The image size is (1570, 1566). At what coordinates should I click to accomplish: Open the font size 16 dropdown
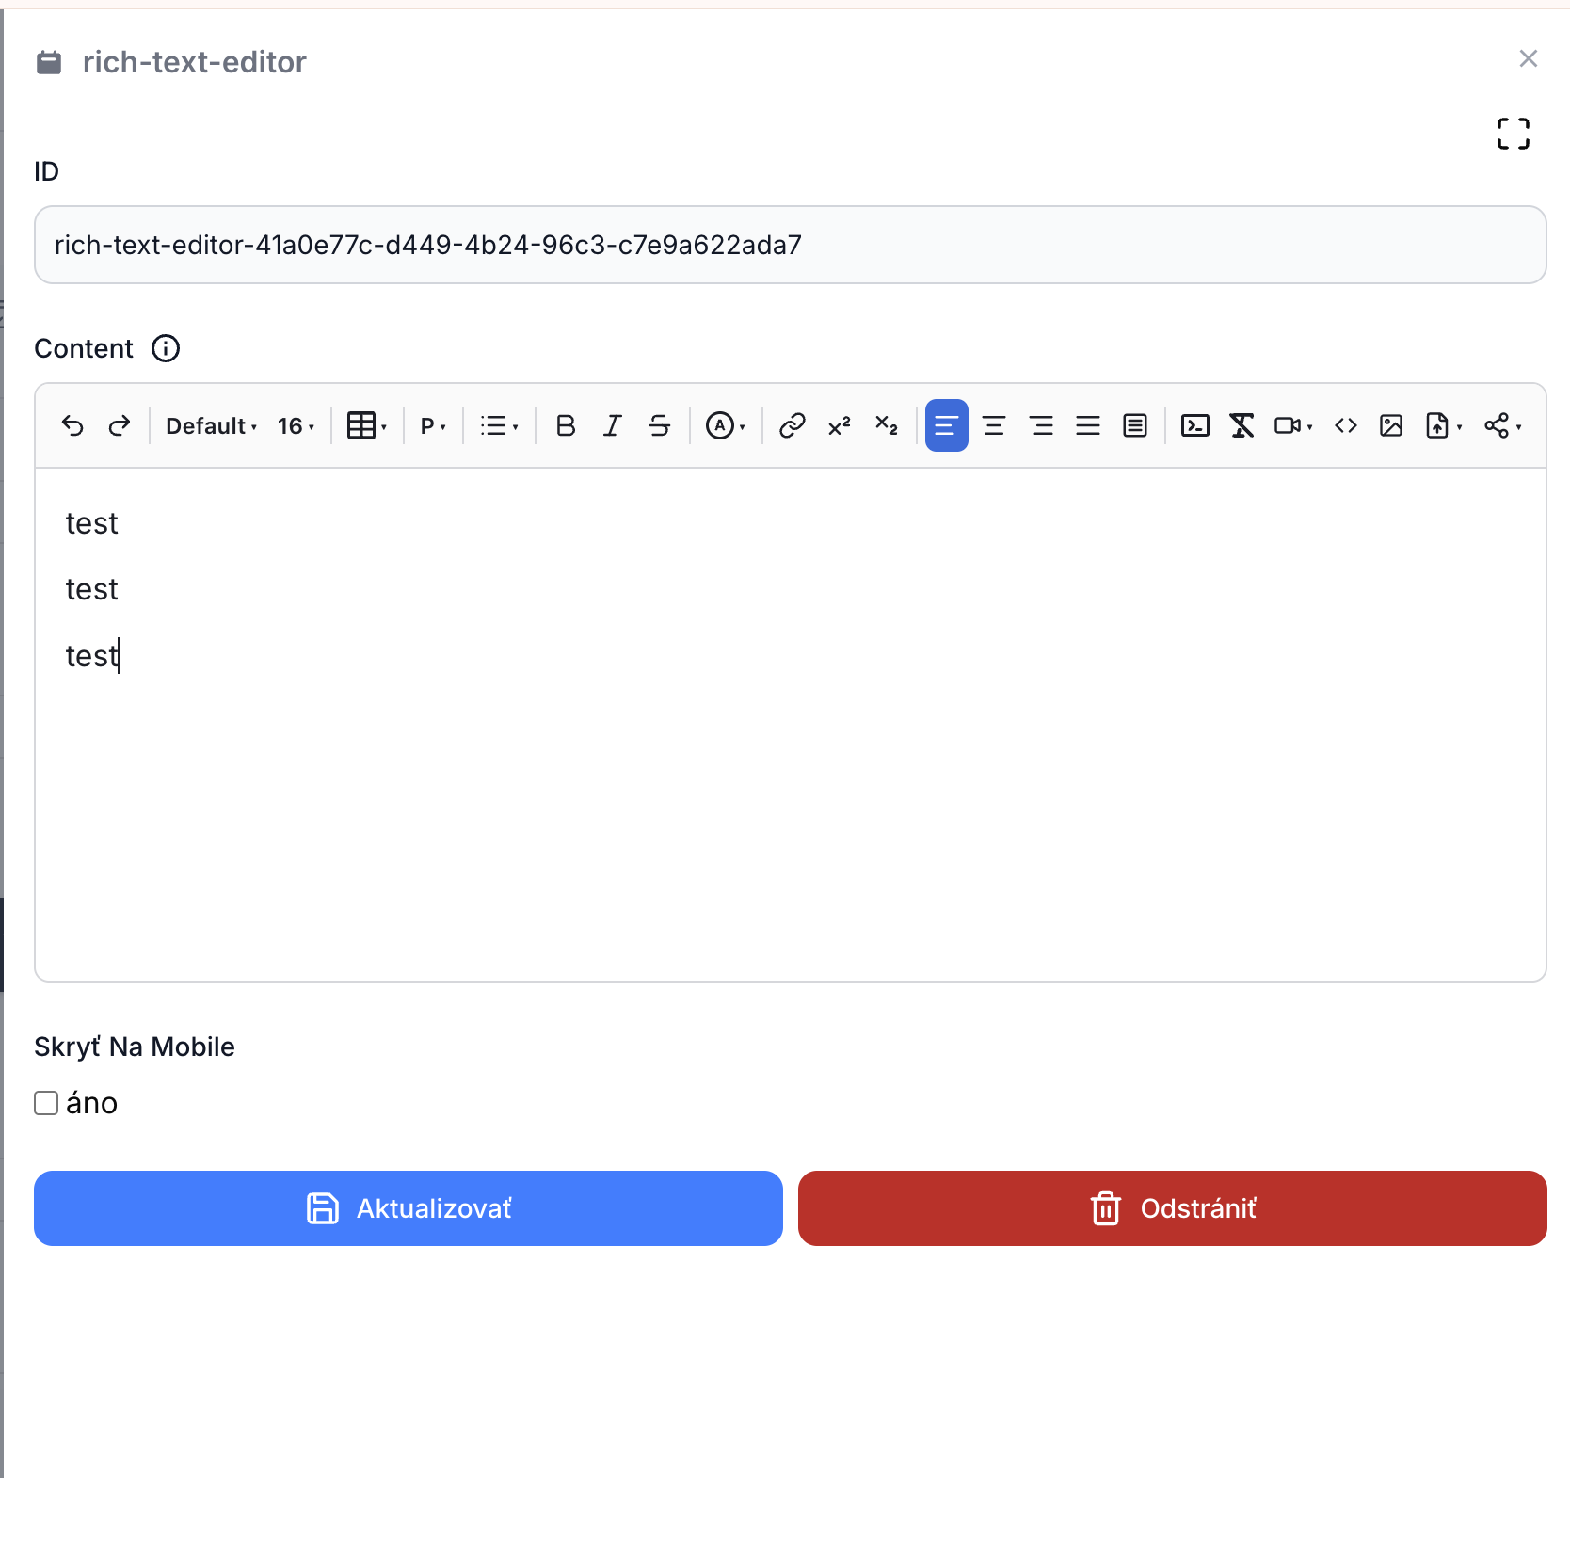point(296,426)
